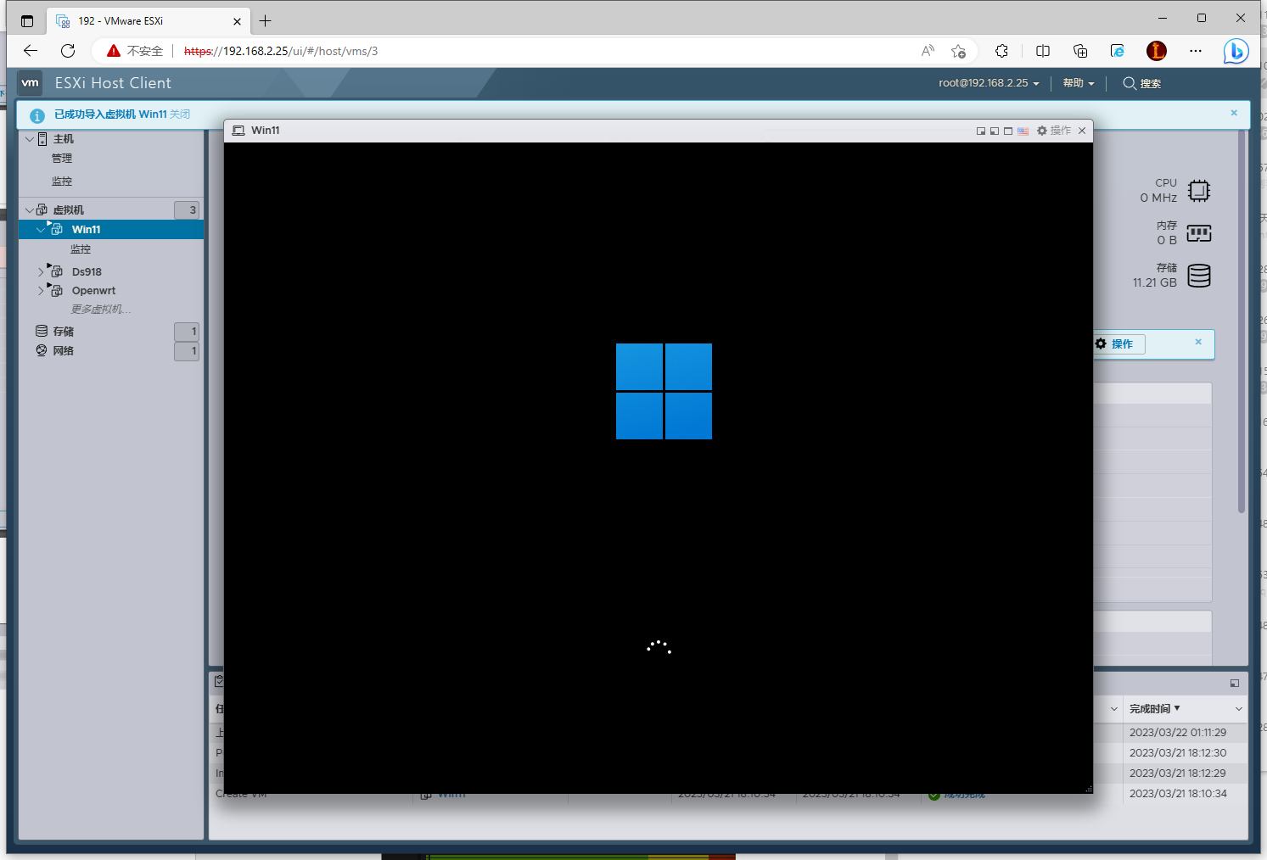Click the Openwrt virtual machine icon
The width and height of the screenshot is (1267, 860).
(56, 290)
